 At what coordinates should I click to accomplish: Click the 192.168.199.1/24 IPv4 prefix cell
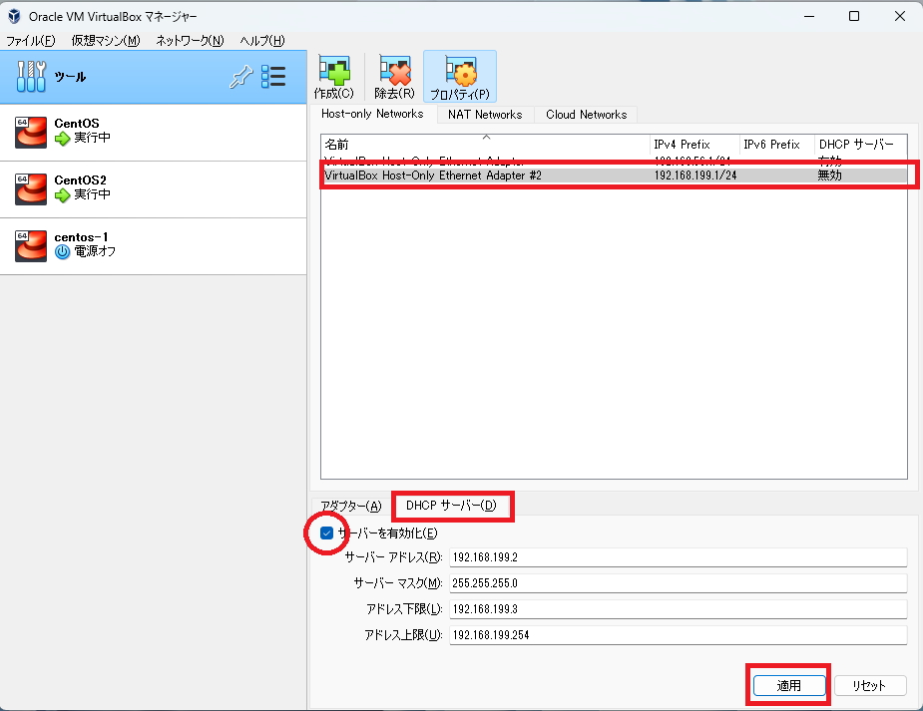tap(695, 176)
